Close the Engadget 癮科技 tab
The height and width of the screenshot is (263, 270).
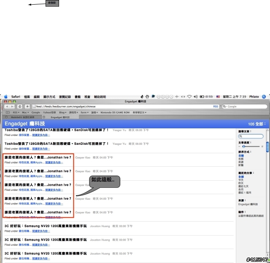44,117
